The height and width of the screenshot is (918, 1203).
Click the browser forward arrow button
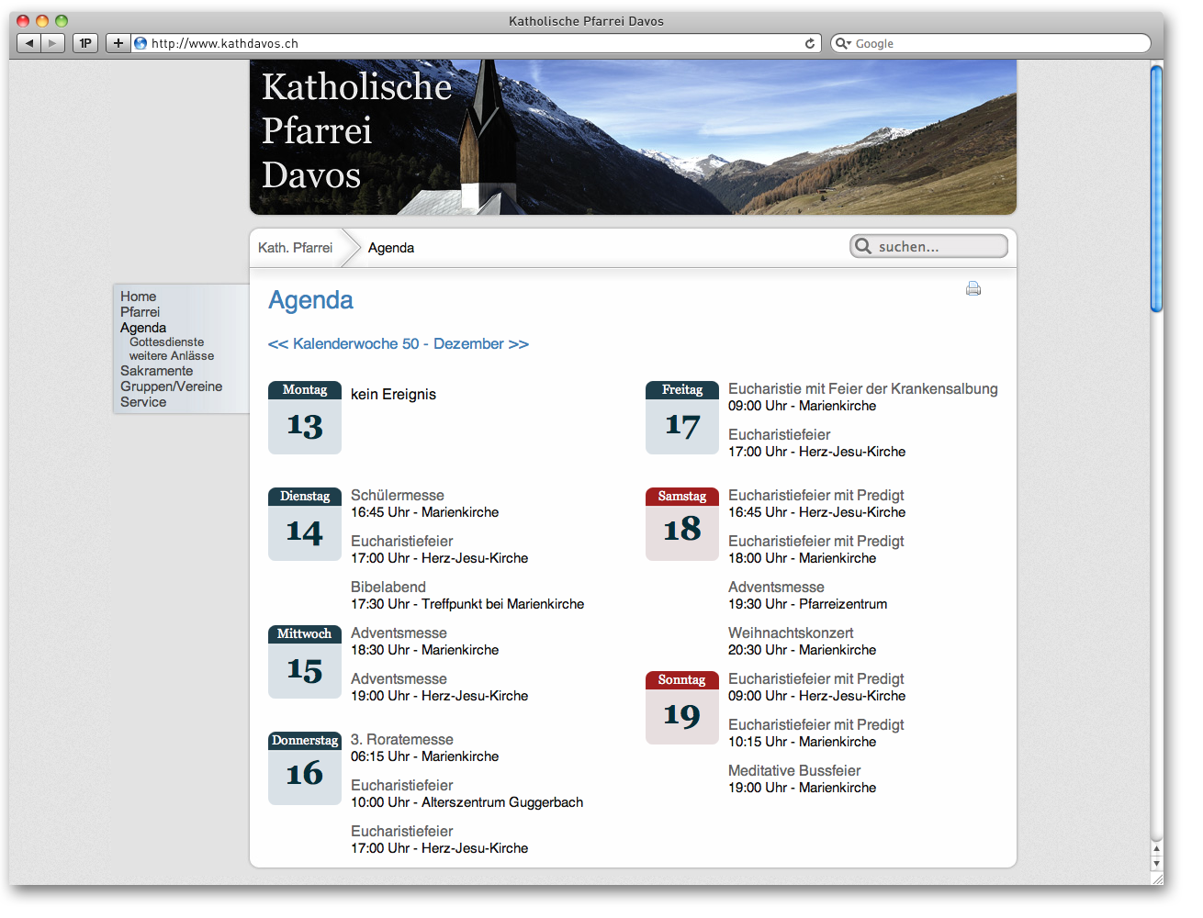coord(52,43)
